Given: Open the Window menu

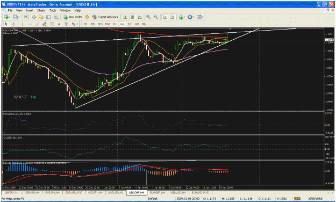Looking at the screenshot, I should click(x=65, y=10).
